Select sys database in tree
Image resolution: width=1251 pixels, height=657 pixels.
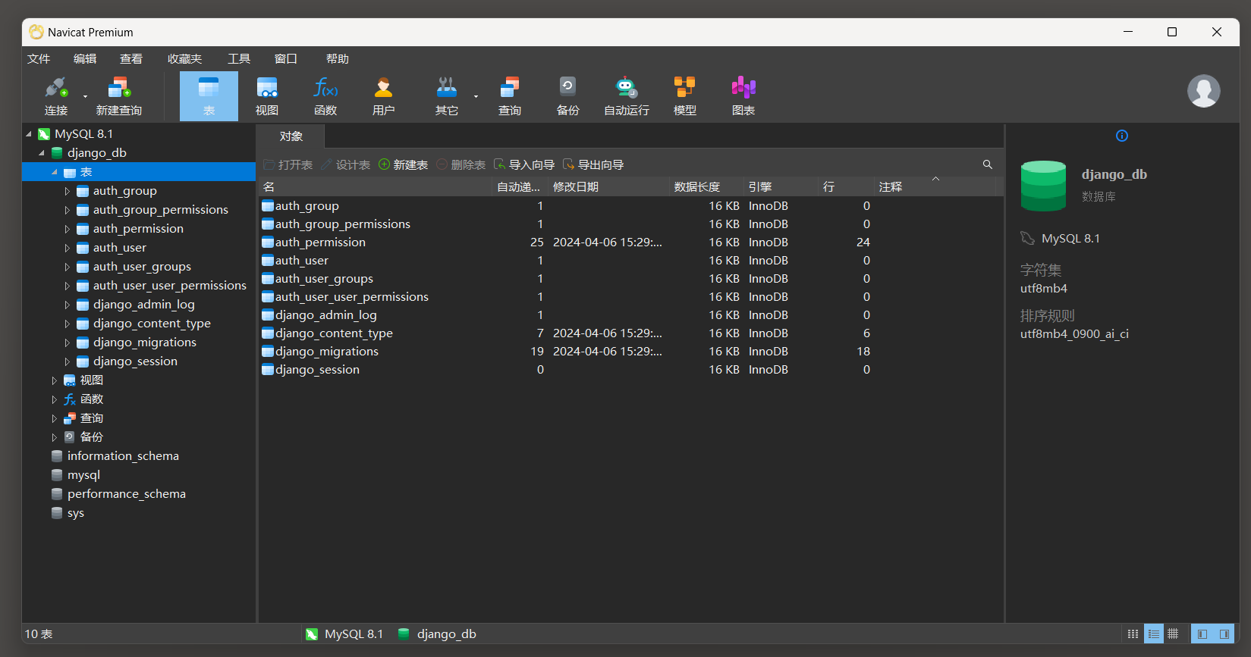(x=76, y=513)
